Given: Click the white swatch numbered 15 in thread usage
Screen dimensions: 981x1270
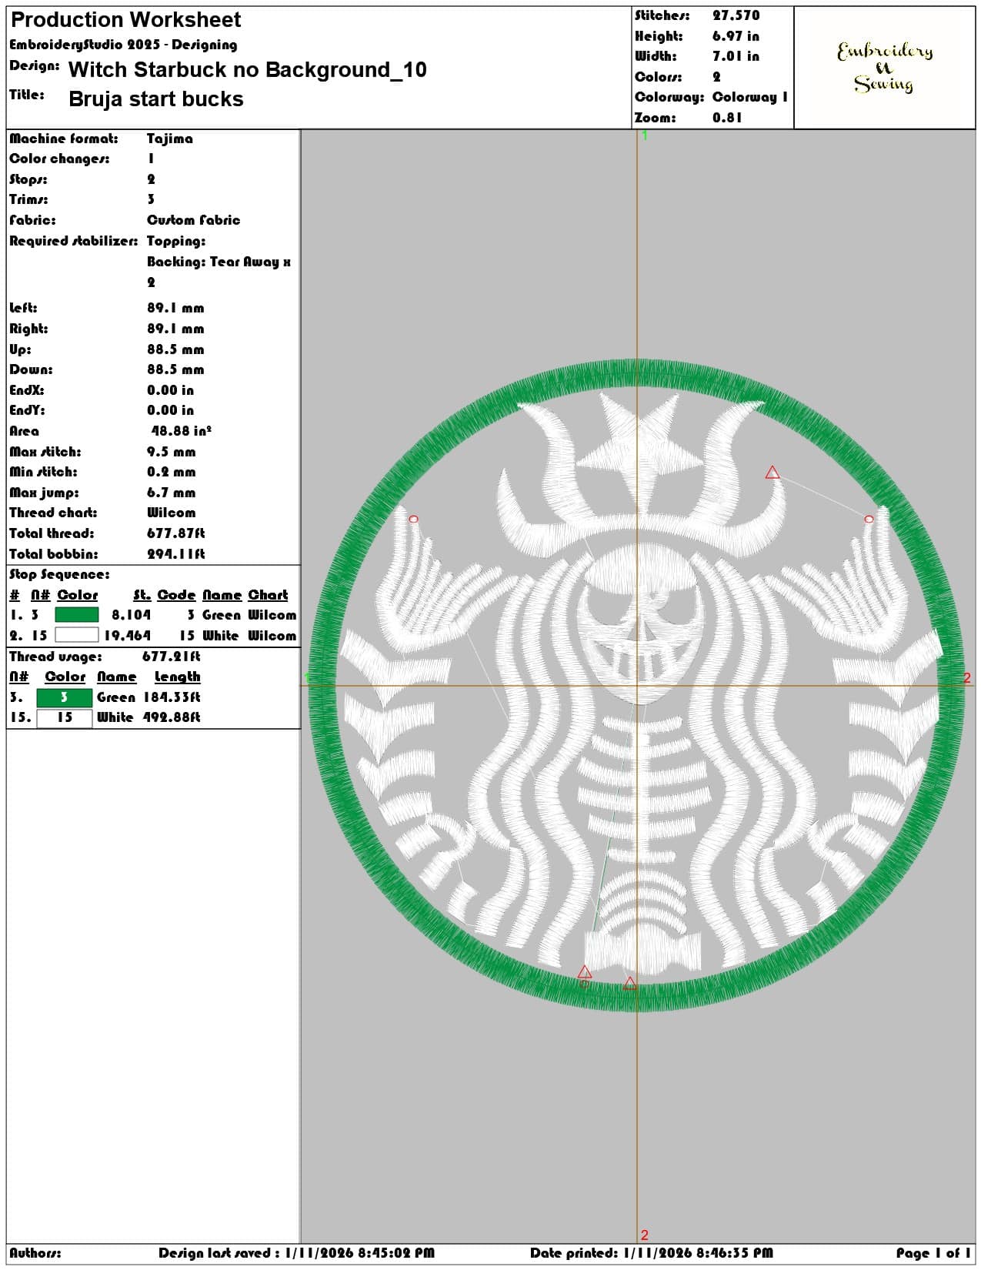Looking at the screenshot, I should coord(64,717).
